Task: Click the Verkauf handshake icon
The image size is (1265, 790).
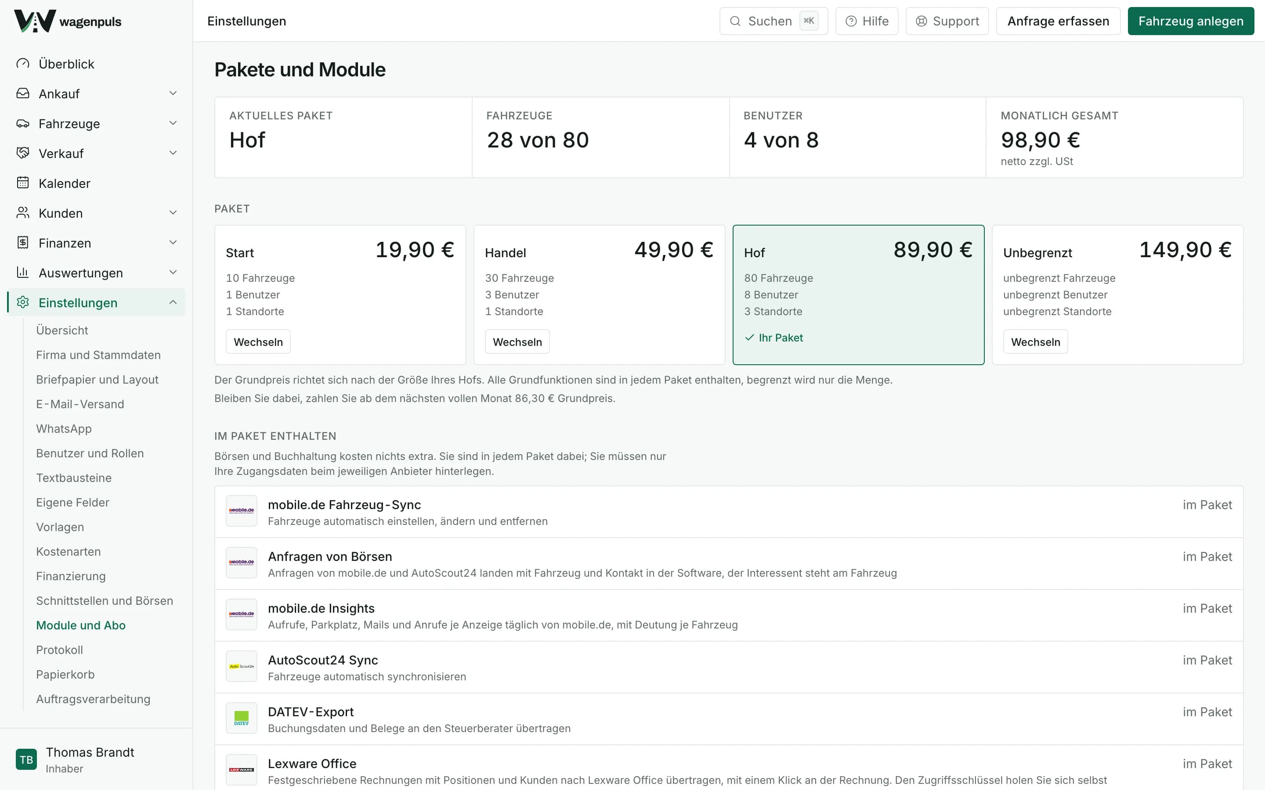Action: click(x=23, y=153)
